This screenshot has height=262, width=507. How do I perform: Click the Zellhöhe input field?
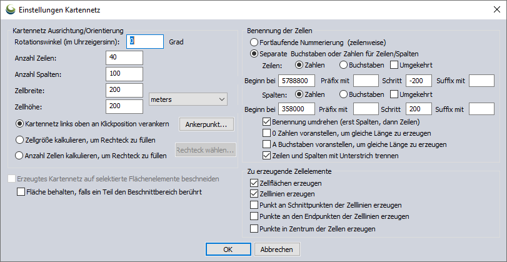click(x=124, y=106)
